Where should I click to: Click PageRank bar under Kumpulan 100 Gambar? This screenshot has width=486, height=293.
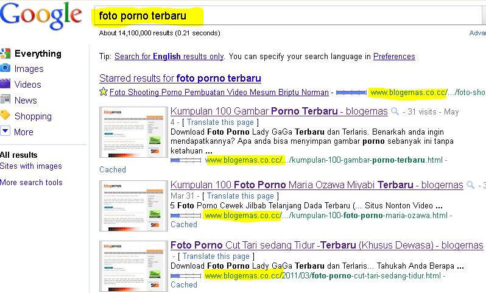(x=186, y=160)
